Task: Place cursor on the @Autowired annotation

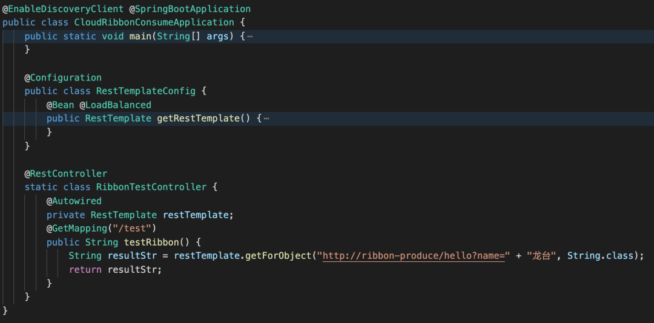Action: coord(74,201)
